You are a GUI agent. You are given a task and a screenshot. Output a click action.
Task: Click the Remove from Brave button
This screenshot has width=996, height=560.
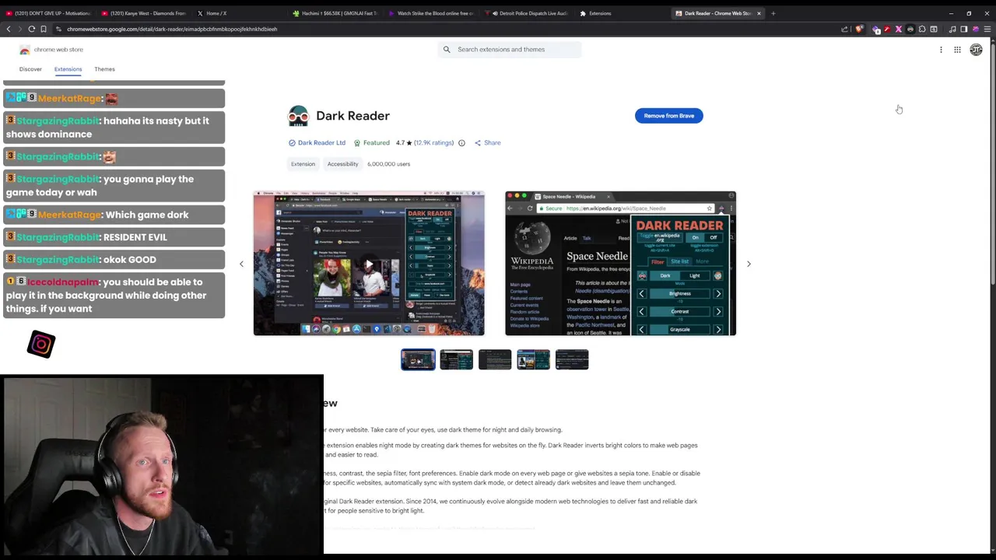tap(668, 116)
